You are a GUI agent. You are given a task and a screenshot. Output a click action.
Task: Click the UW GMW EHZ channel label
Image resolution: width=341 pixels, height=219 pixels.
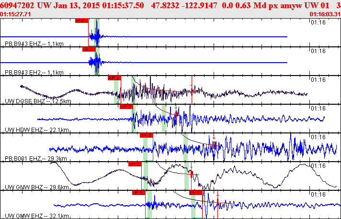37,216
